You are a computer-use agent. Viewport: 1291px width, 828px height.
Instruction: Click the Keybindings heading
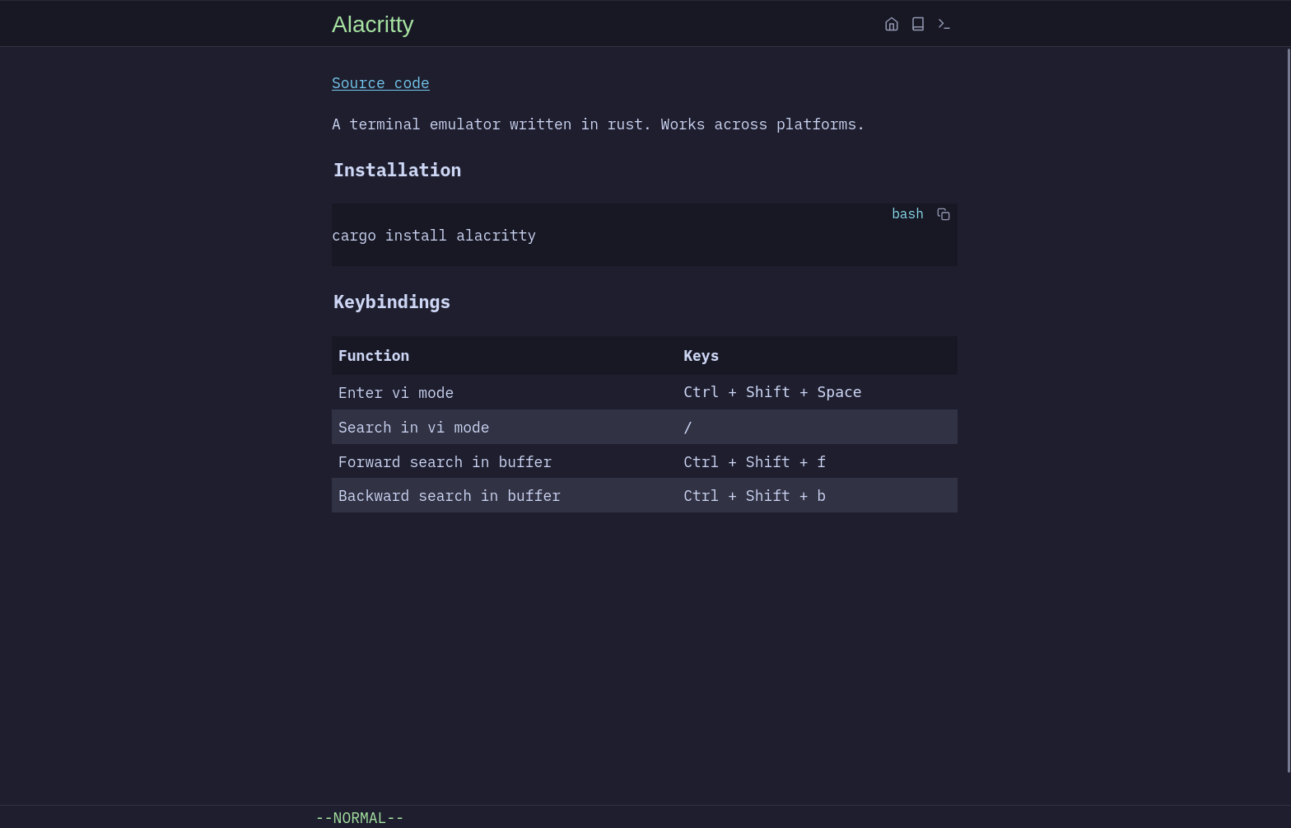coord(392,302)
